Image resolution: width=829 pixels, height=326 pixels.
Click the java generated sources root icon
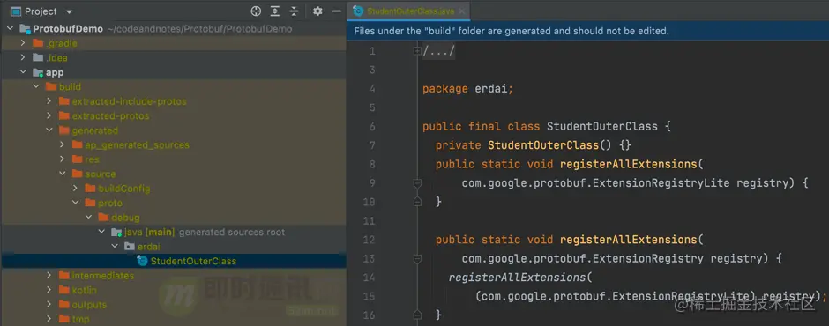(116, 232)
